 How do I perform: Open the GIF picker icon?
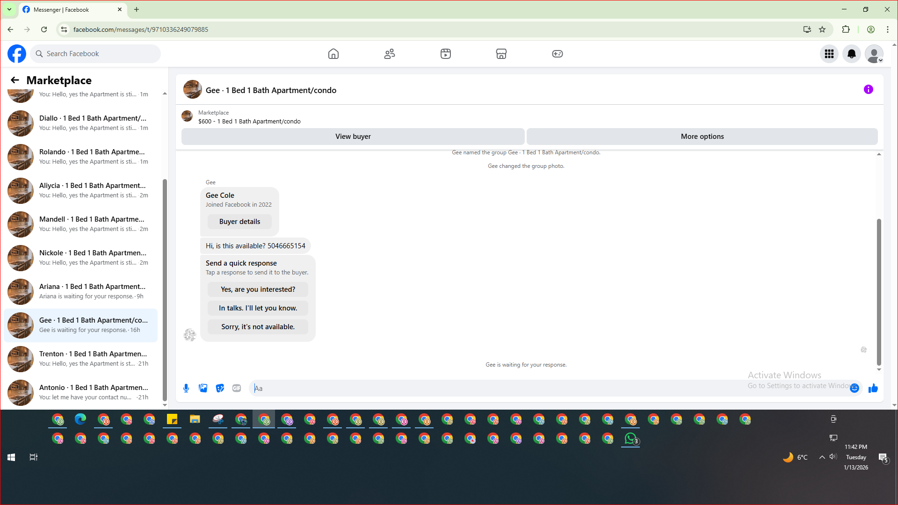237,388
